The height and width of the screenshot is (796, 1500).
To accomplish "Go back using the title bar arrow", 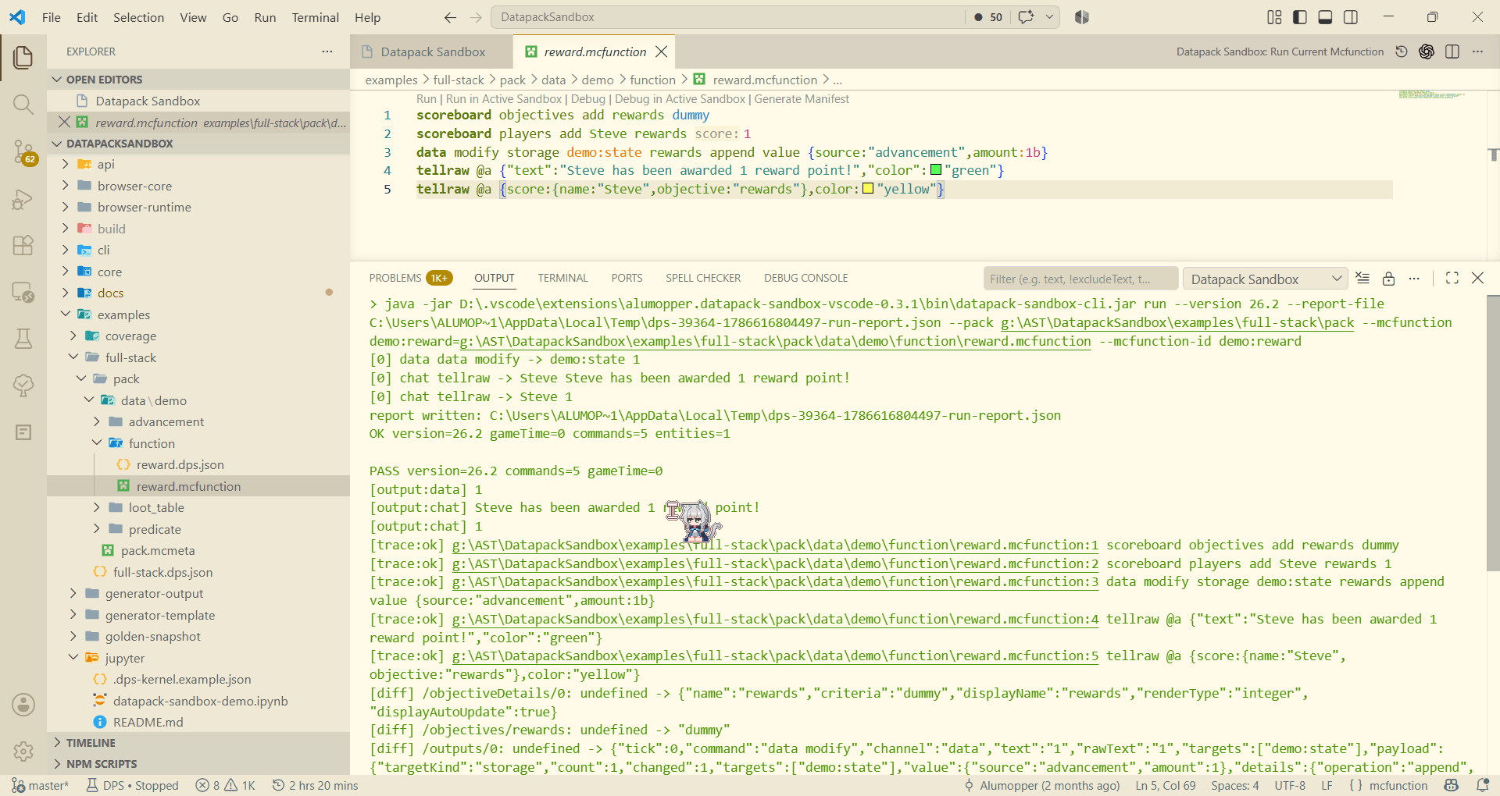I will (x=450, y=17).
